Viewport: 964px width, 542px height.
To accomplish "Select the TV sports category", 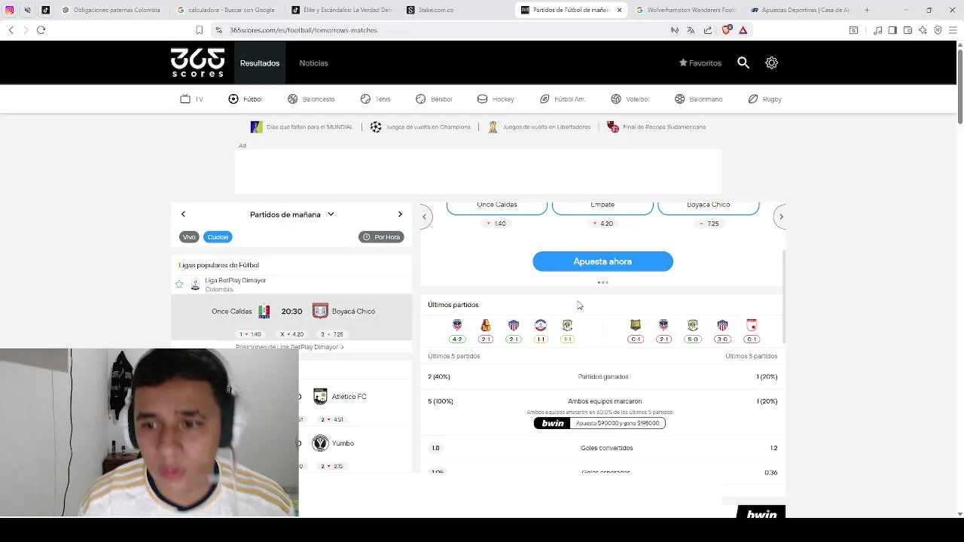I will click(191, 99).
